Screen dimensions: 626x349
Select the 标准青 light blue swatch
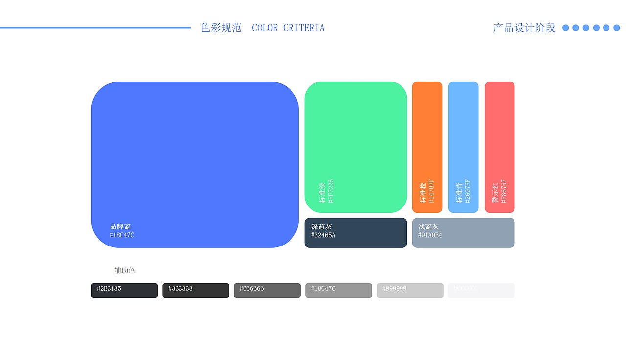(x=463, y=147)
